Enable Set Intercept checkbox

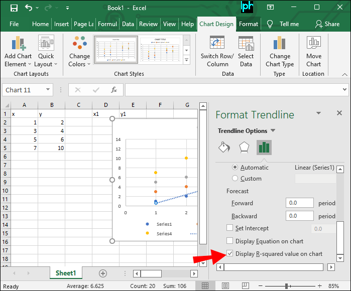click(x=230, y=228)
